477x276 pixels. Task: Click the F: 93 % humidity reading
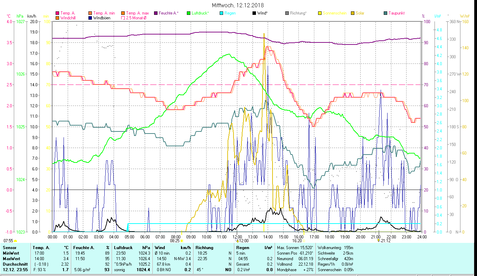40,270
